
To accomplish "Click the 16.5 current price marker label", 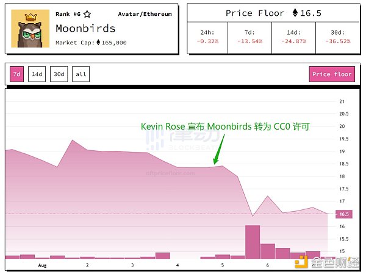I will (x=343, y=214).
